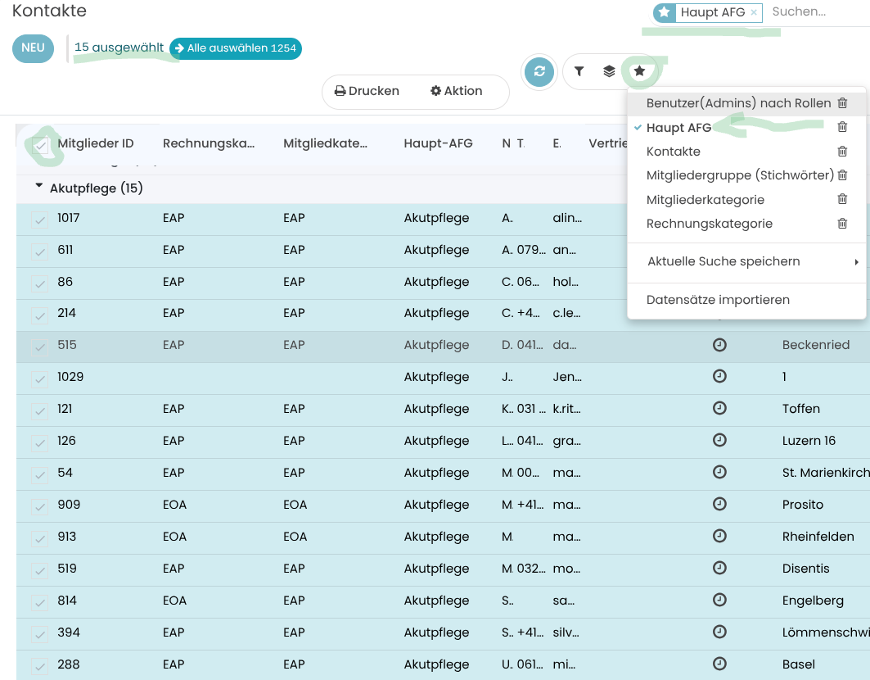870x680 pixels.
Task: Open contact row with ID 394
Action: [x=443, y=632]
